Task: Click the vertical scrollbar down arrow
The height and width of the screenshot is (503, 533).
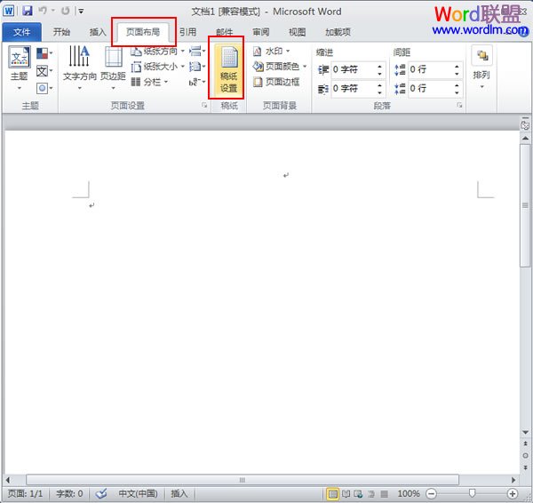Action: pos(525,432)
